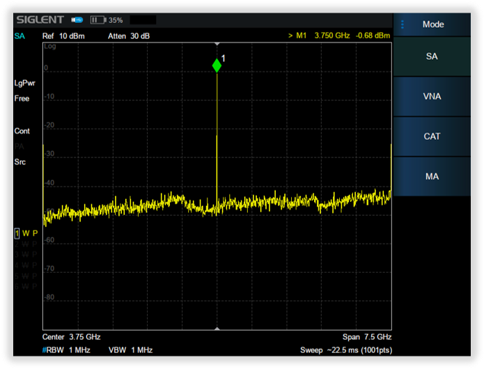The height and width of the screenshot is (369, 484).
Task: Select the dimmed trace 6 indicator
Action: tap(26, 286)
